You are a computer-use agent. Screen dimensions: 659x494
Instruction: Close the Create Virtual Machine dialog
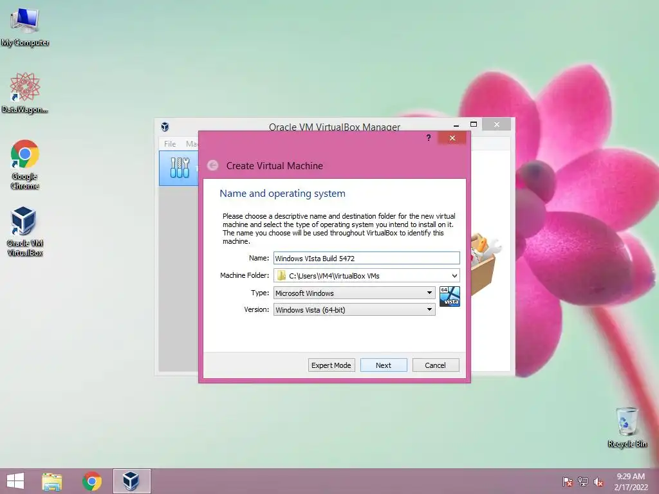(452, 138)
